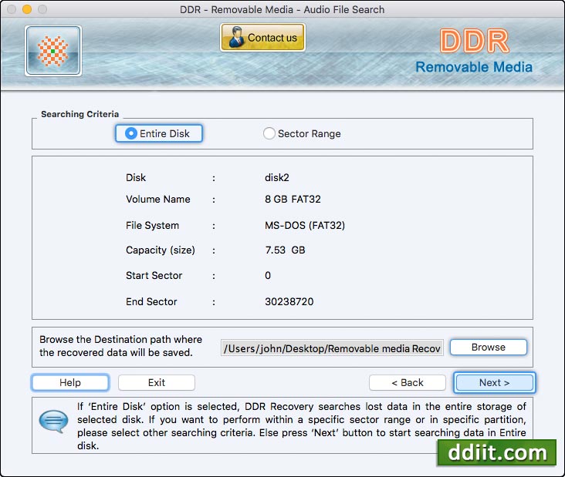Go back with the < Back button

pos(408,382)
